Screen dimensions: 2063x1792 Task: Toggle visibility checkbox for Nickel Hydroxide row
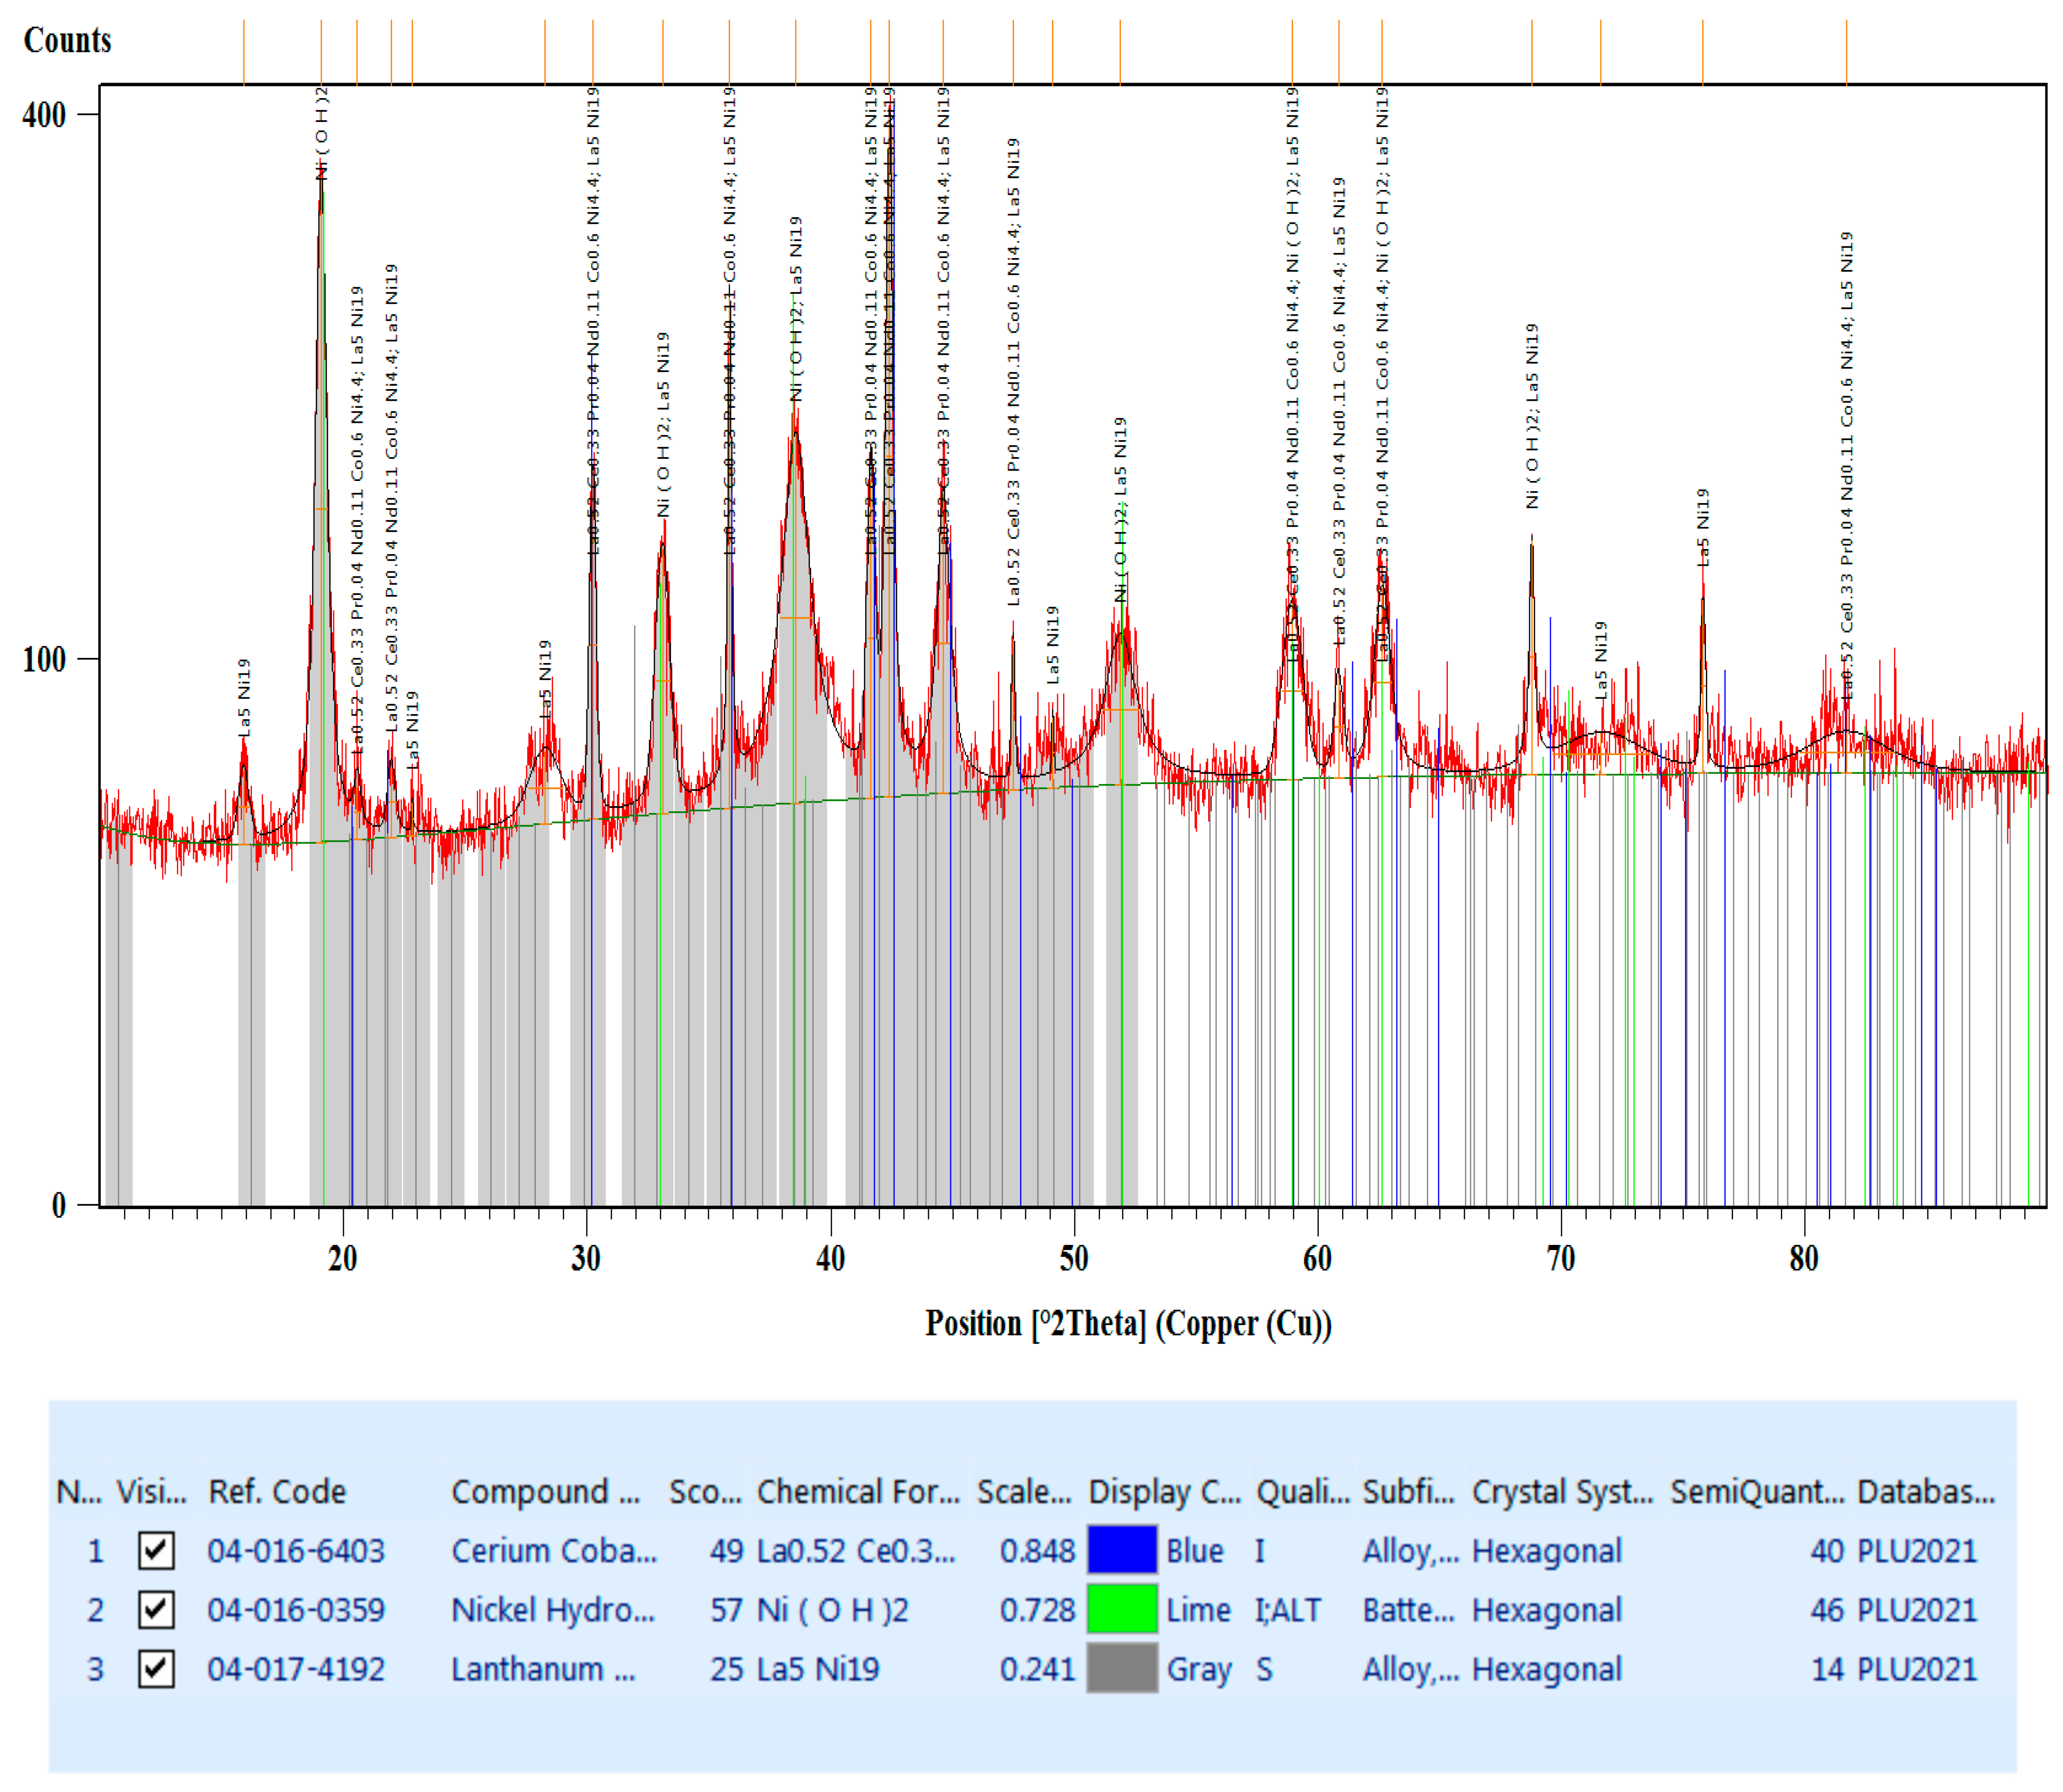pos(156,1609)
